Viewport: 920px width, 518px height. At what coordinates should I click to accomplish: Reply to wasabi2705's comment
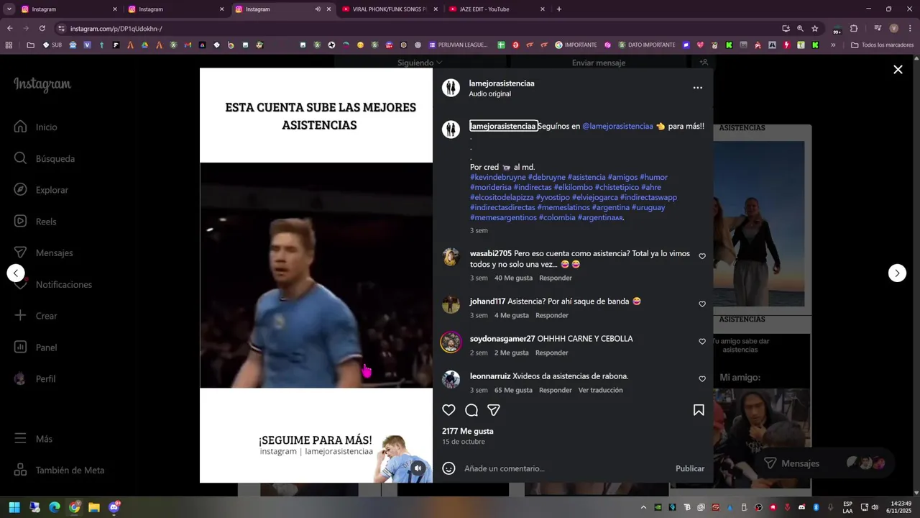click(x=556, y=278)
